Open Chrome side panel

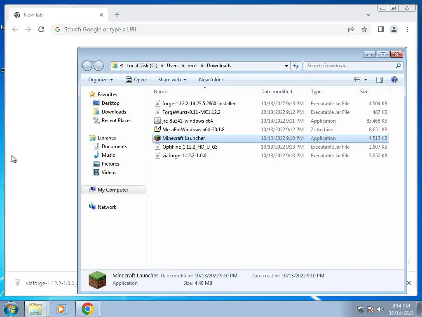tap(380, 29)
